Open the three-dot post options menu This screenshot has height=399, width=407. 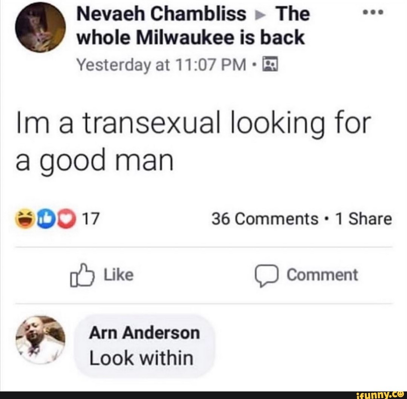pyautogui.click(x=373, y=12)
